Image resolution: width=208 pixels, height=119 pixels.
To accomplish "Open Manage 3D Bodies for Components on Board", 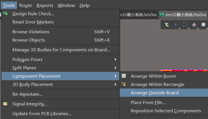I will click(x=60, y=50).
